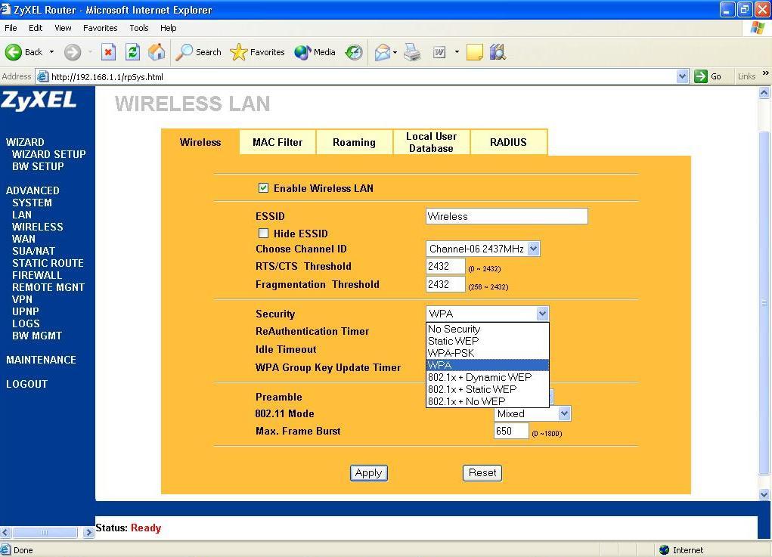
Task: Click the LOGOUT link
Action: (x=26, y=384)
